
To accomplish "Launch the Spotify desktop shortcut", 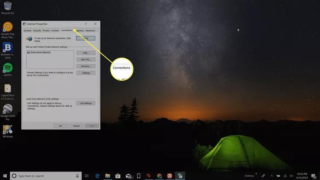I will click(x=8, y=70).
